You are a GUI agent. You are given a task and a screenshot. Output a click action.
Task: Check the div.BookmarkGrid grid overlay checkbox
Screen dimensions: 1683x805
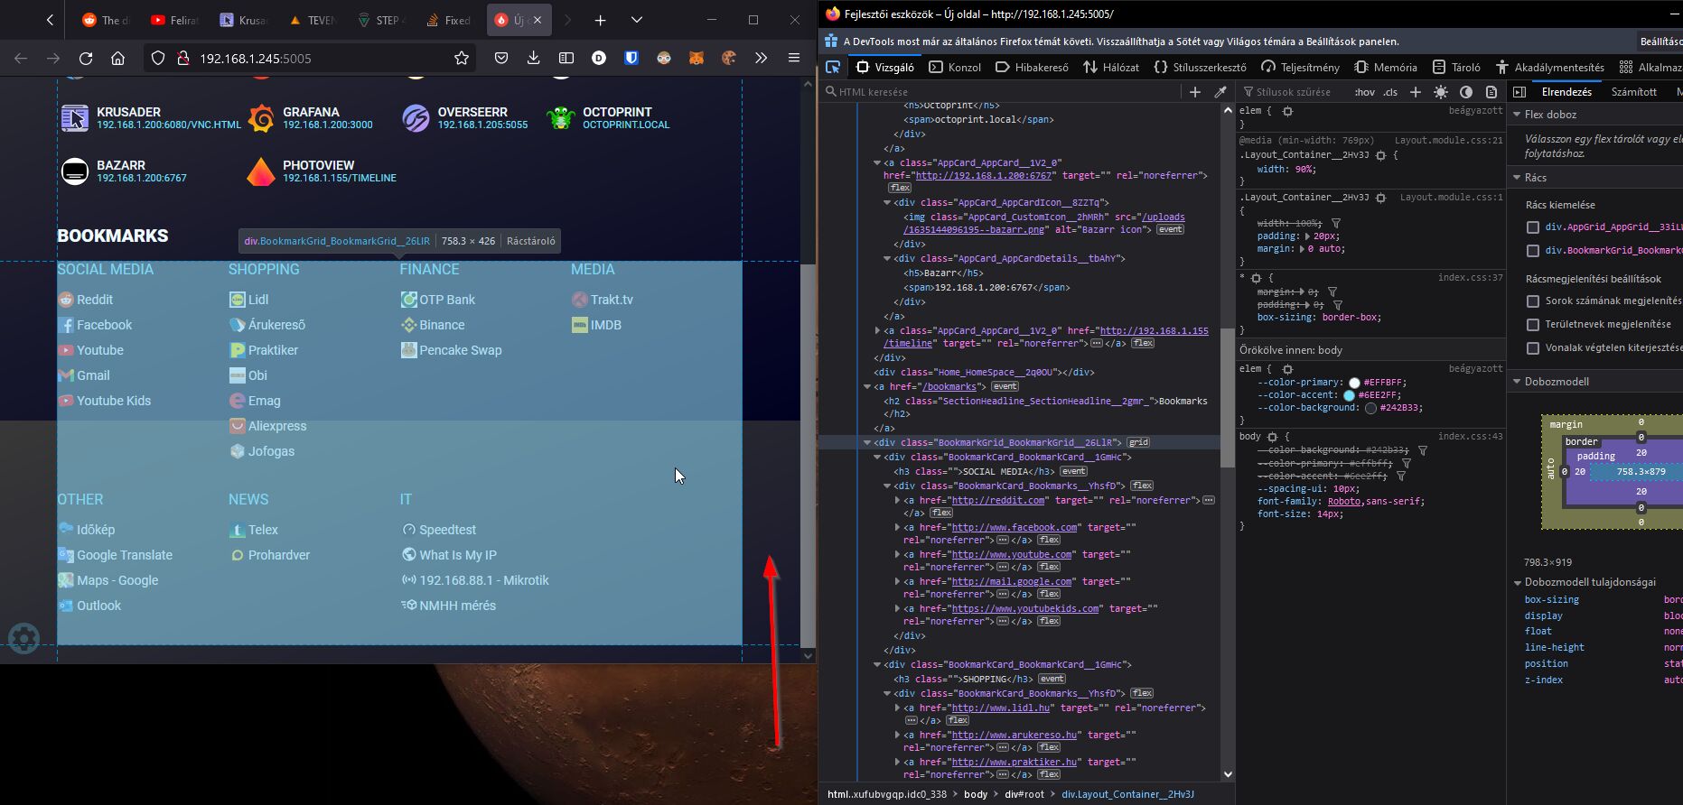tap(1532, 251)
